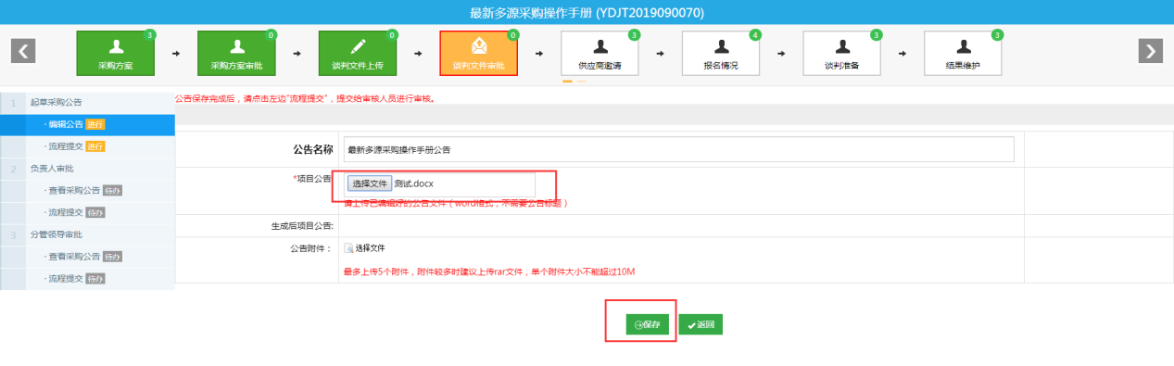Click the 起草采购公告 section heading
Image resolution: width=1174 pixels, height=366 pixels.
pyautogui.click(x=56, y=102)
